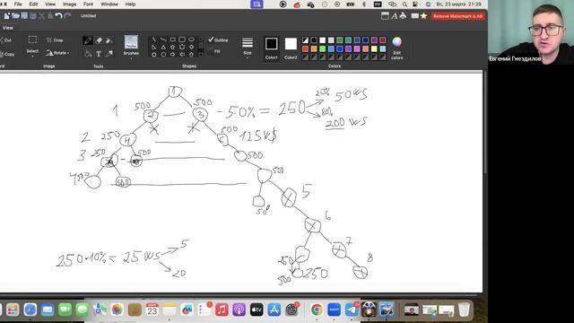Image resolution: width=574 pixels, height=323 pixels.
Task: Click the Crop tool
Action: [55, 39]
